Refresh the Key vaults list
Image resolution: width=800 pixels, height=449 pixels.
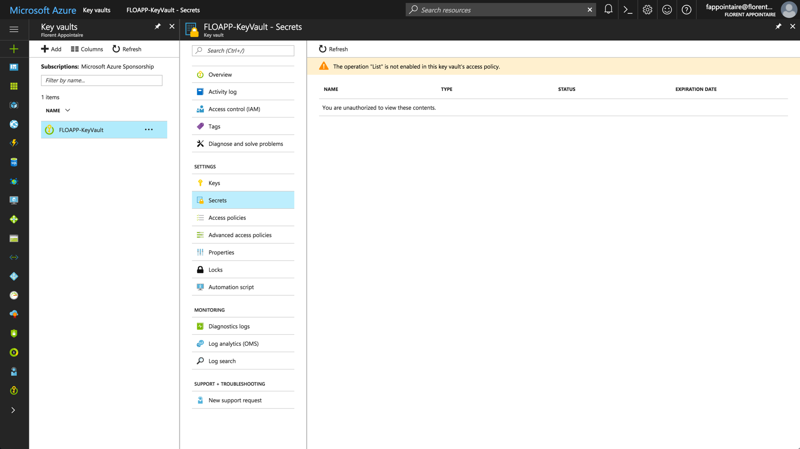[x=127, y=49]
